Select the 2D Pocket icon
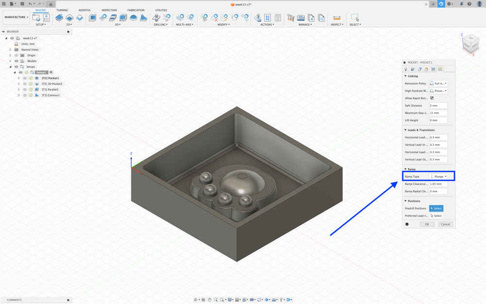The height and width of the screenshot is (304, 486). tap(69, 18)
